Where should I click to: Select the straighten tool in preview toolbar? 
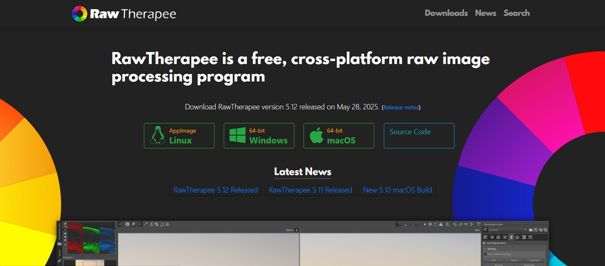(162, 224)
